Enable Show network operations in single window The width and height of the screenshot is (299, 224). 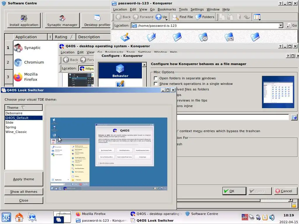156,84
